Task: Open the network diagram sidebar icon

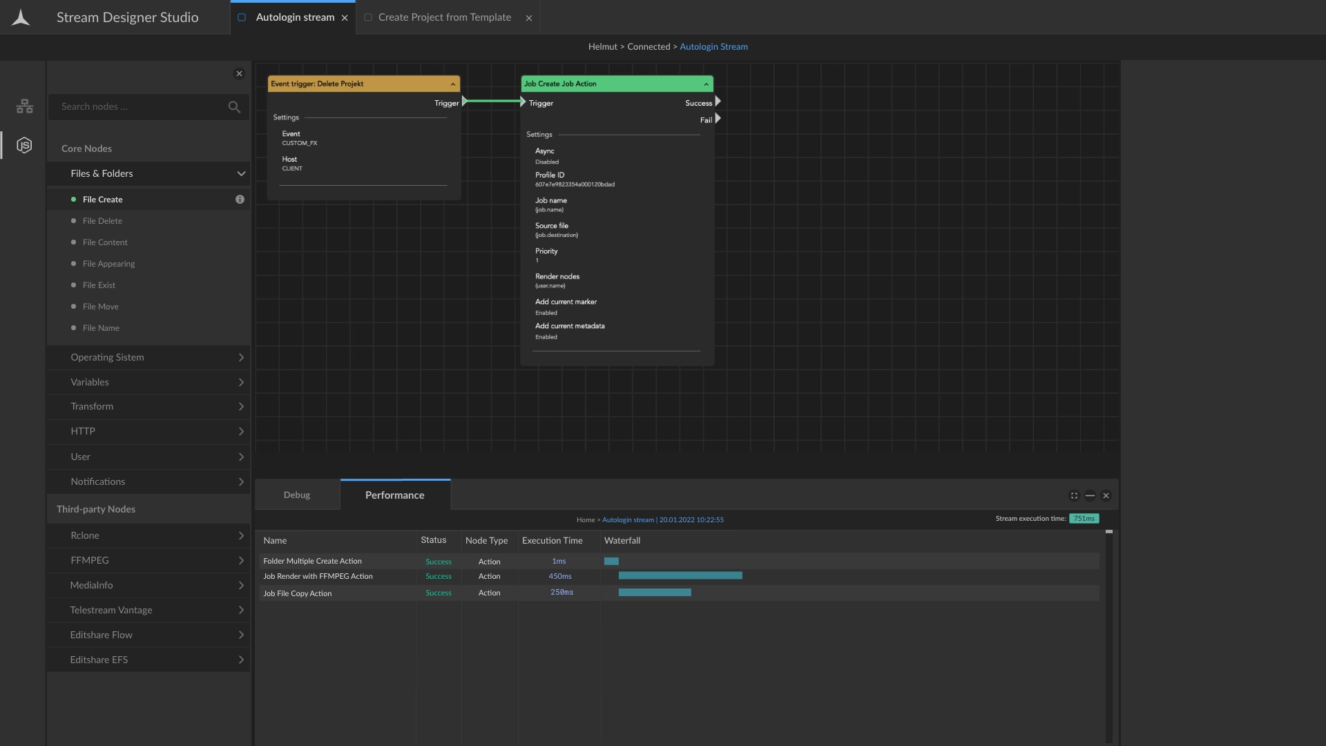Action: pyautogui.click(x=24, y=106)
